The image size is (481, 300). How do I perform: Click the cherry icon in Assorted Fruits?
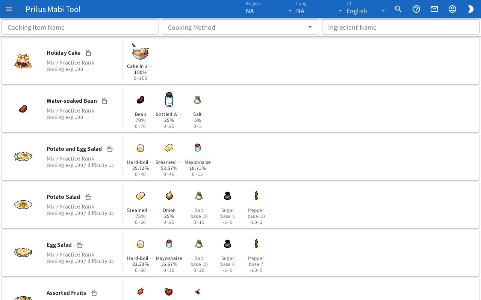point(198,291)
